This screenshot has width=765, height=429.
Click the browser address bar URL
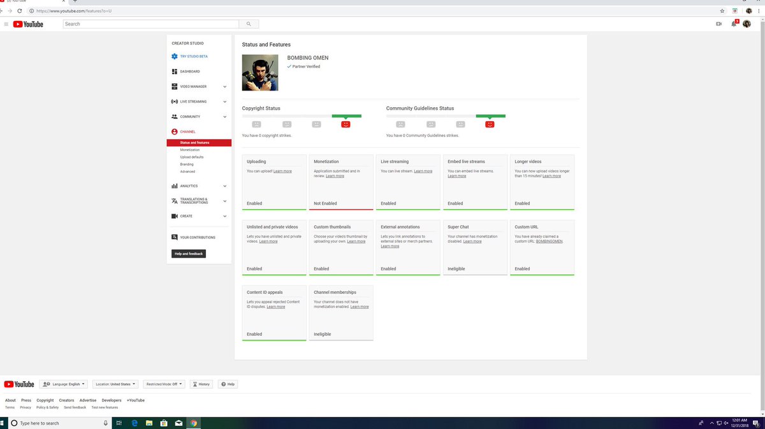point(75,11)
